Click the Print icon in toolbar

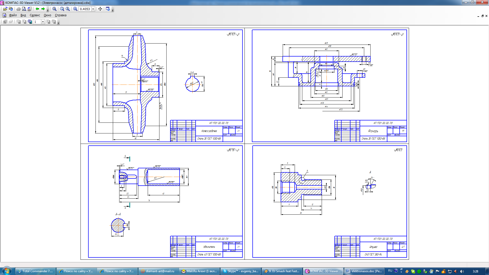coord(18,9)
